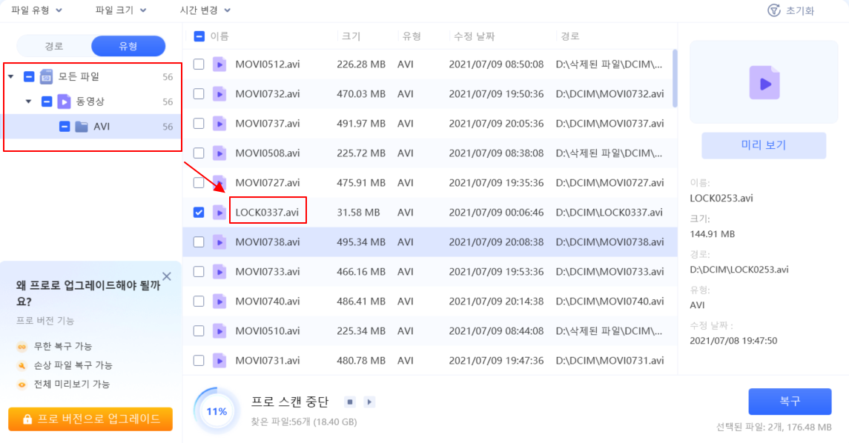Click the eye icon beside 전체 미리보기 가능
Viewport: 849px width, 443px height.
pos(22,384)
